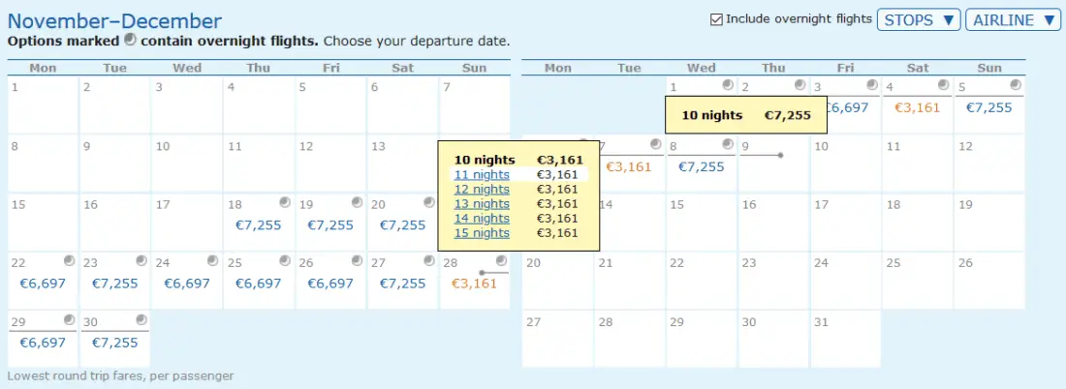Select the 13 nights option
The width and height of the screenshot is (1066, 389).
point(482,204)
